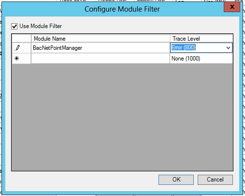The width and height of the screenshot is (245, 196).
Task: Dismiss the dialog with the Cancel button
Action: pyautogui.click(x=215, y=180)
